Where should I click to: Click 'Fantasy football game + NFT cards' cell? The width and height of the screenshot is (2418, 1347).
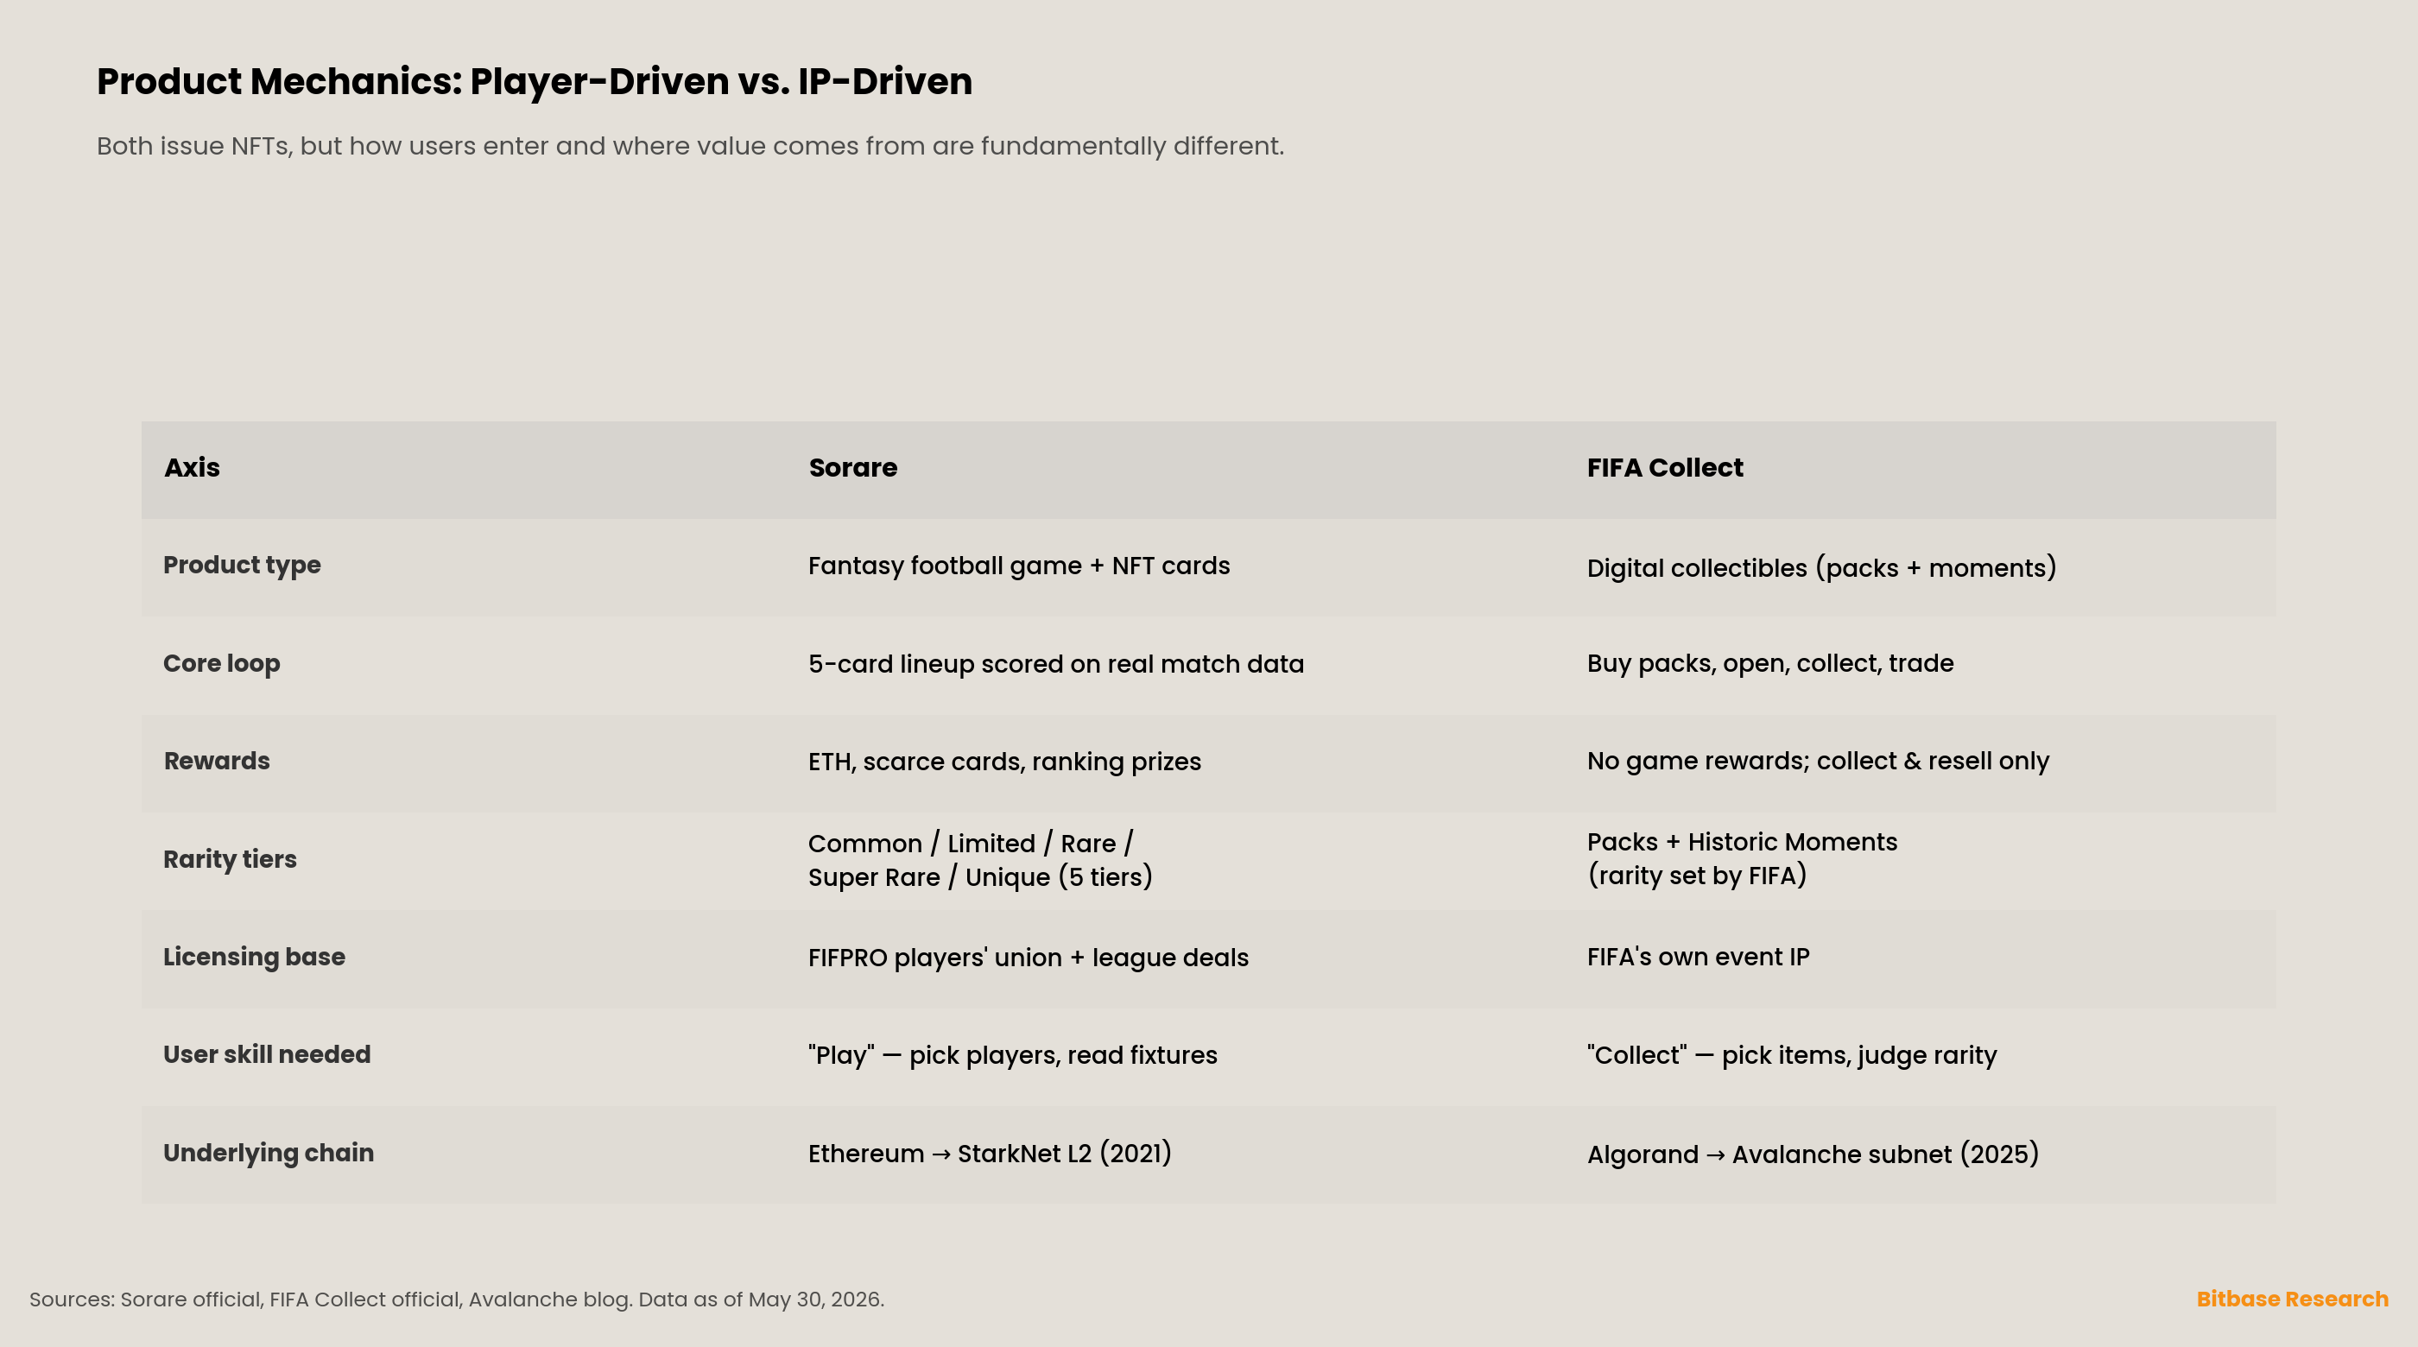[1018, 566]
